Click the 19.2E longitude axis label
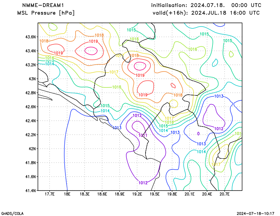280x216 pixels. coord(137,194)
